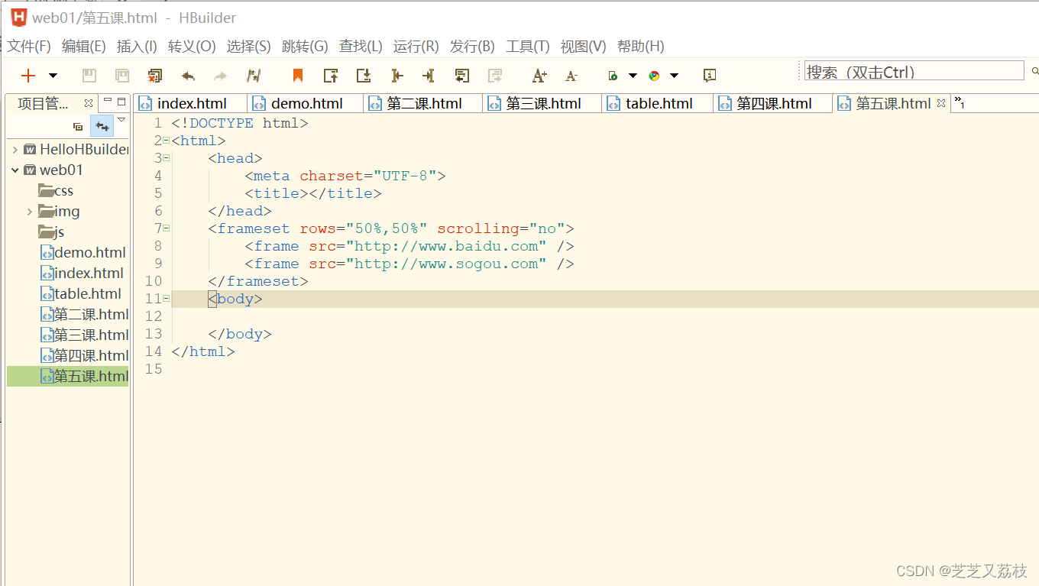1039x586 pixels.
Task: Click the red plus New button
Action: pyautogui.click(x=28, y=75)
